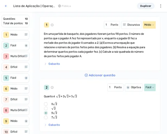This screenshot has height=134, width=167.
Task: Open the three-dot more options menu
Action: click(161, 6)
